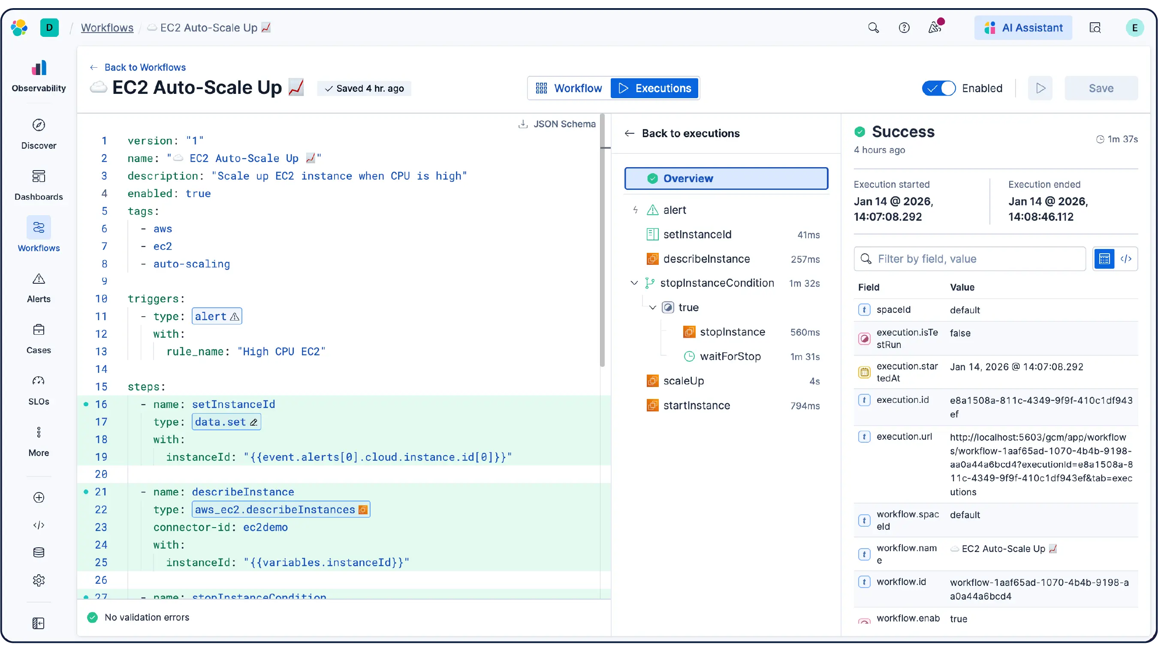Select the table view toggle button
This screenshot has width=1158, height=651.
click(1104, 259)
